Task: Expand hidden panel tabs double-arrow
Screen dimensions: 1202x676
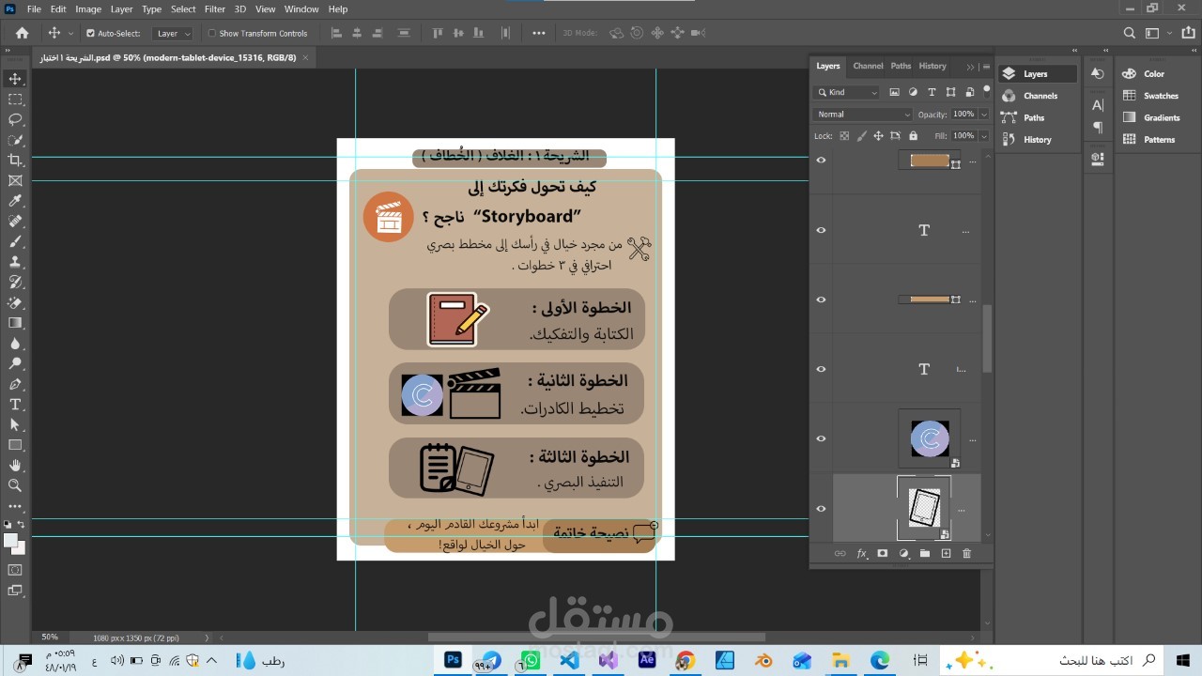Action: (x=970, y=67)
